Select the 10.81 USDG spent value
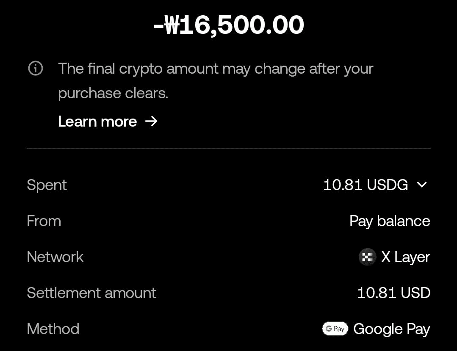The width and height of the screenshot is (457, 351). [366, 185]
